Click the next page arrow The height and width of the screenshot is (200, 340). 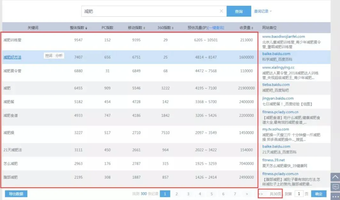[x=247, y=194]
